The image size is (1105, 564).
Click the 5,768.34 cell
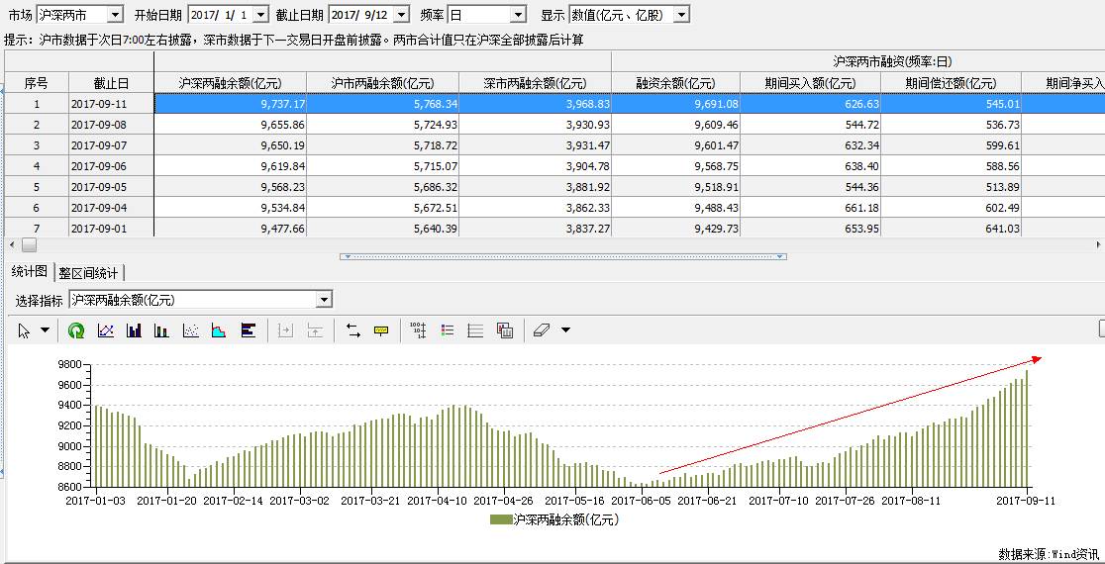(382, 104)
